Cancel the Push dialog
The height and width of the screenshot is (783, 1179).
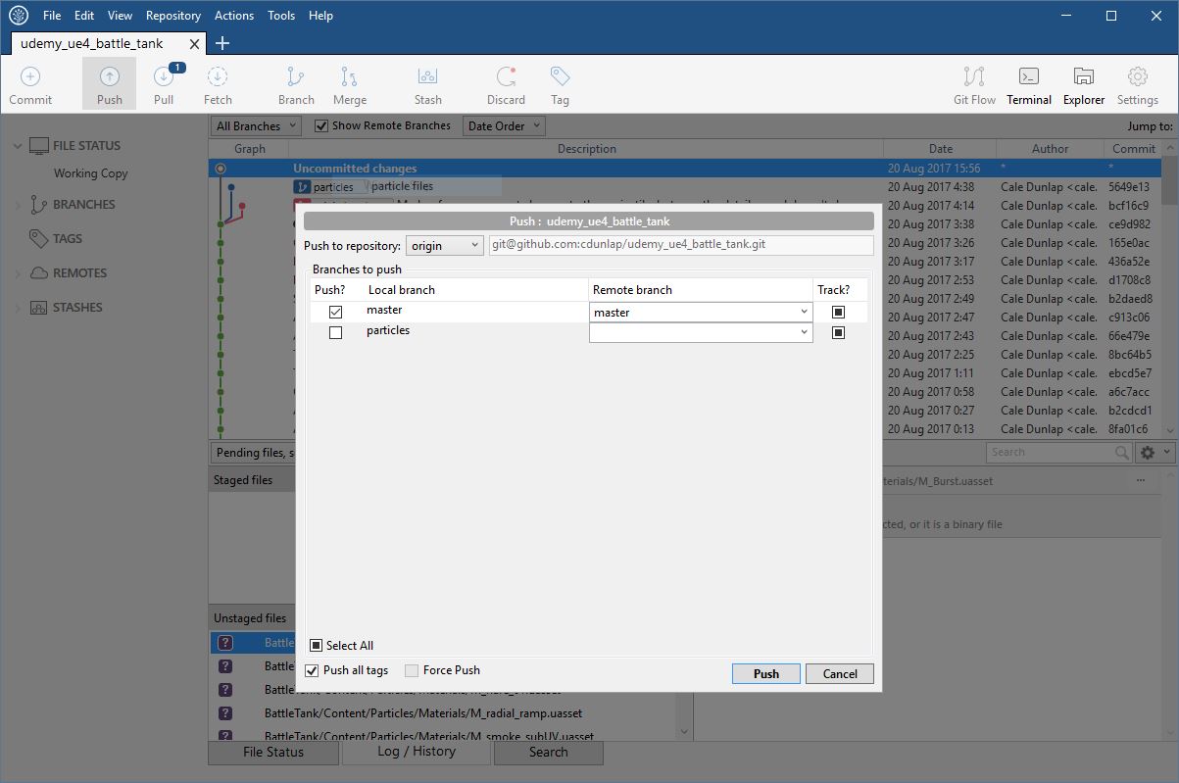840,673
